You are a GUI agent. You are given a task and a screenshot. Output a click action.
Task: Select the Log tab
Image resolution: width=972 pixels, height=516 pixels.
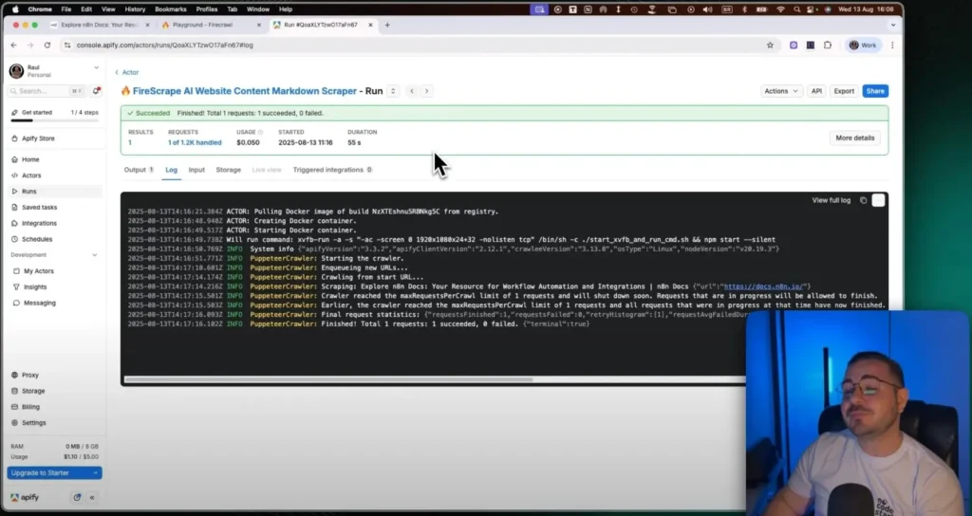171,170
